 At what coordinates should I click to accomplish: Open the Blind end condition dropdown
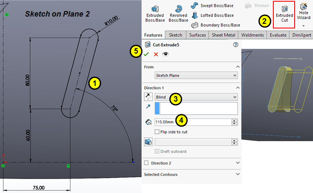[196, 97]
